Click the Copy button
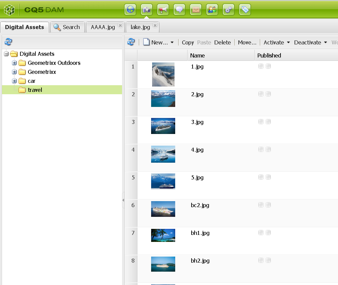The image size is (338, 285). [188, 42]
